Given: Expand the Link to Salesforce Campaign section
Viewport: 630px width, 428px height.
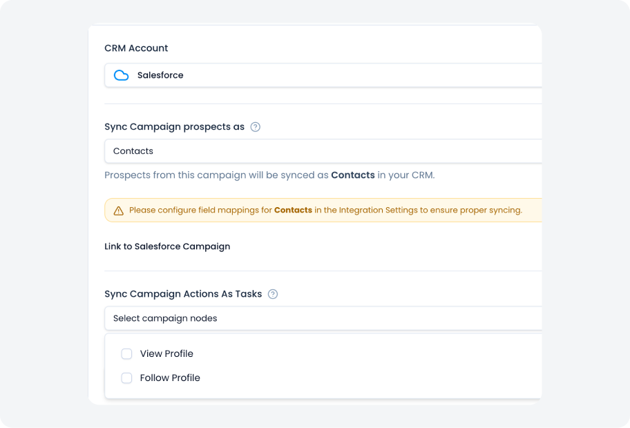Looking at the screenshot, I should coord(167,246).
